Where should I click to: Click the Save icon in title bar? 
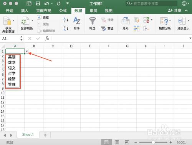[x=38, y=3]
